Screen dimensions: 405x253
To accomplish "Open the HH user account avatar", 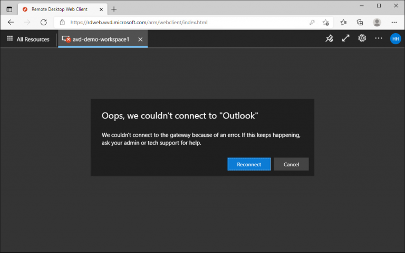I will 395,38.
